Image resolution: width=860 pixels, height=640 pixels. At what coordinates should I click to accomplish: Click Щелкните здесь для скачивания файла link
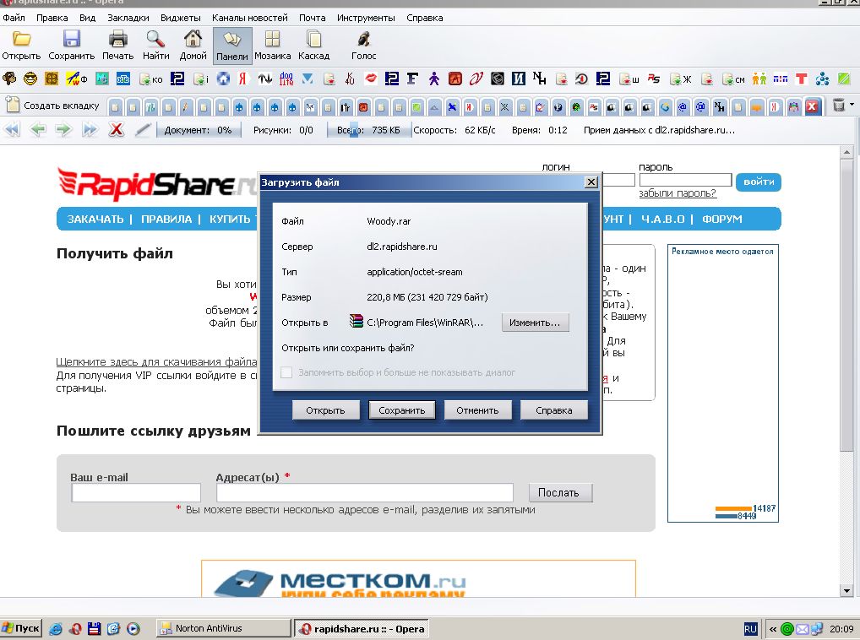point(156,361)
